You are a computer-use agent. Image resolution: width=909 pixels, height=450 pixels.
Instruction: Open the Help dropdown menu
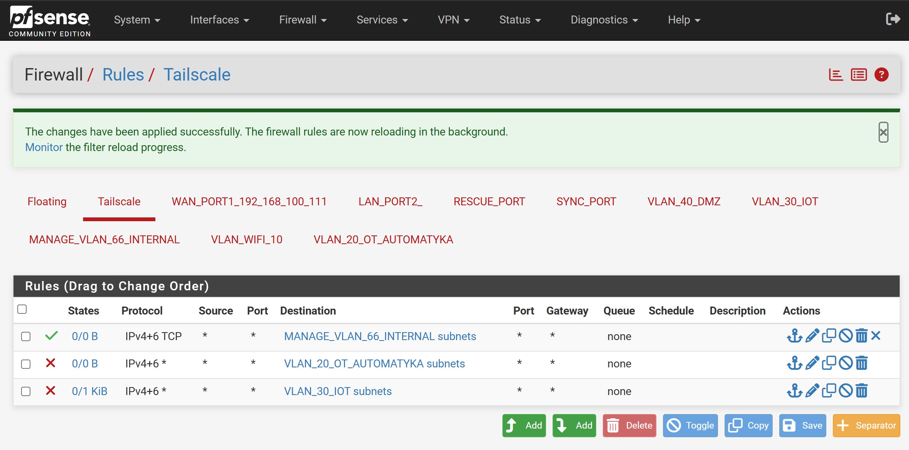(684, 20)
